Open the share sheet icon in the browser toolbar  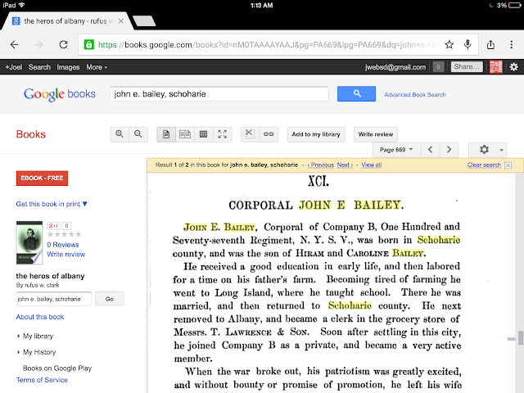pyautogui.click(x=490, y=44)
